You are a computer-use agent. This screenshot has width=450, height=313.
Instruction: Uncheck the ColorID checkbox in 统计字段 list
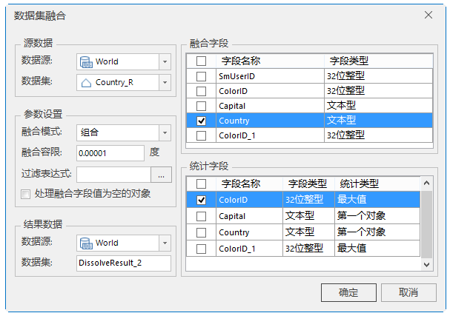201,200
